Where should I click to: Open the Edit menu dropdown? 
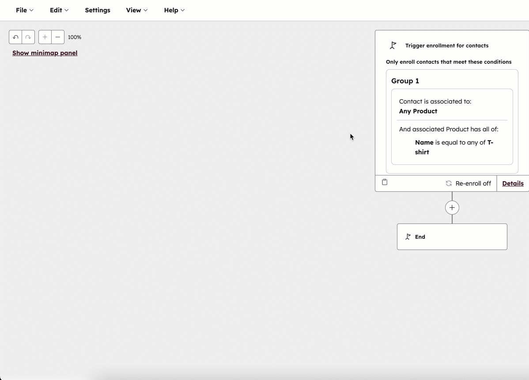coord(59,10)
